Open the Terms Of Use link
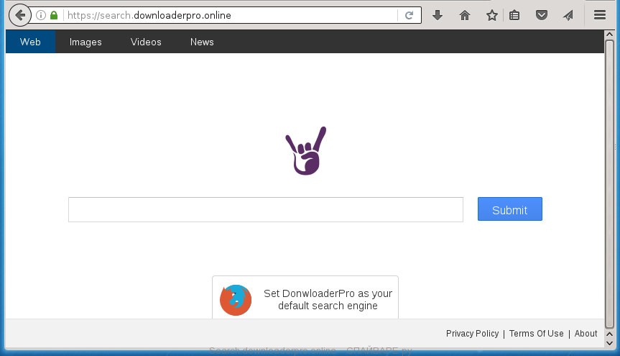Screen dimensions: 620x356 coord(536,334)
